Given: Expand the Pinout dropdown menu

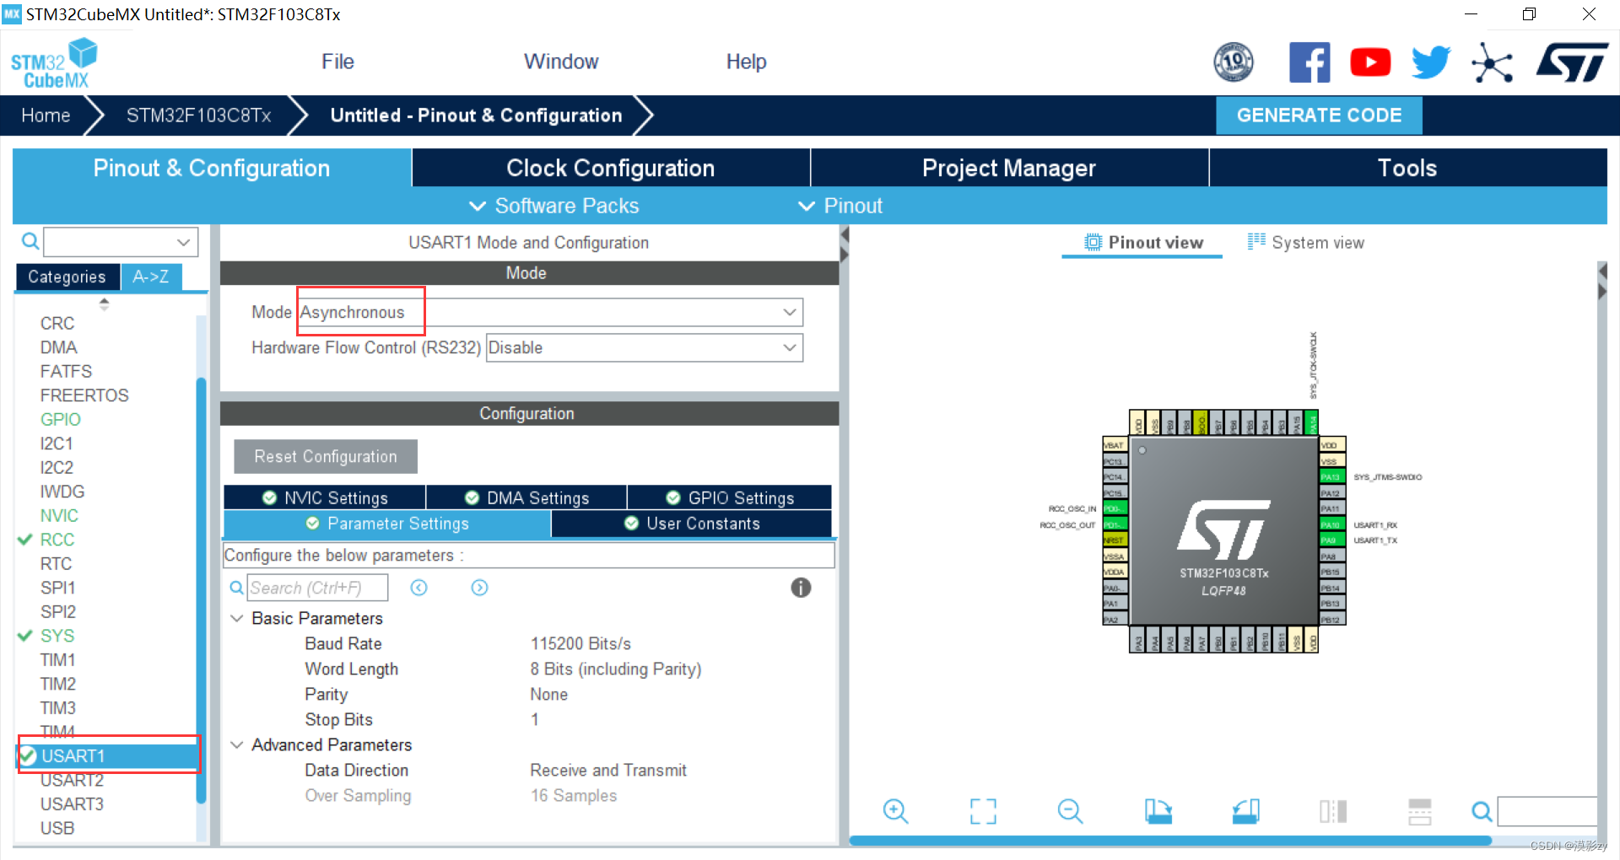Looking at the screenshot, I should [x=840, y=206].
